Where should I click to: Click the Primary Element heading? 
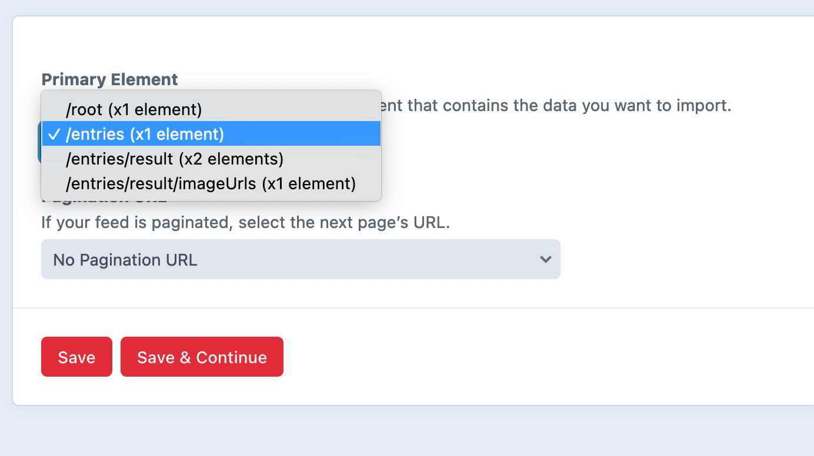pos(109,79)
